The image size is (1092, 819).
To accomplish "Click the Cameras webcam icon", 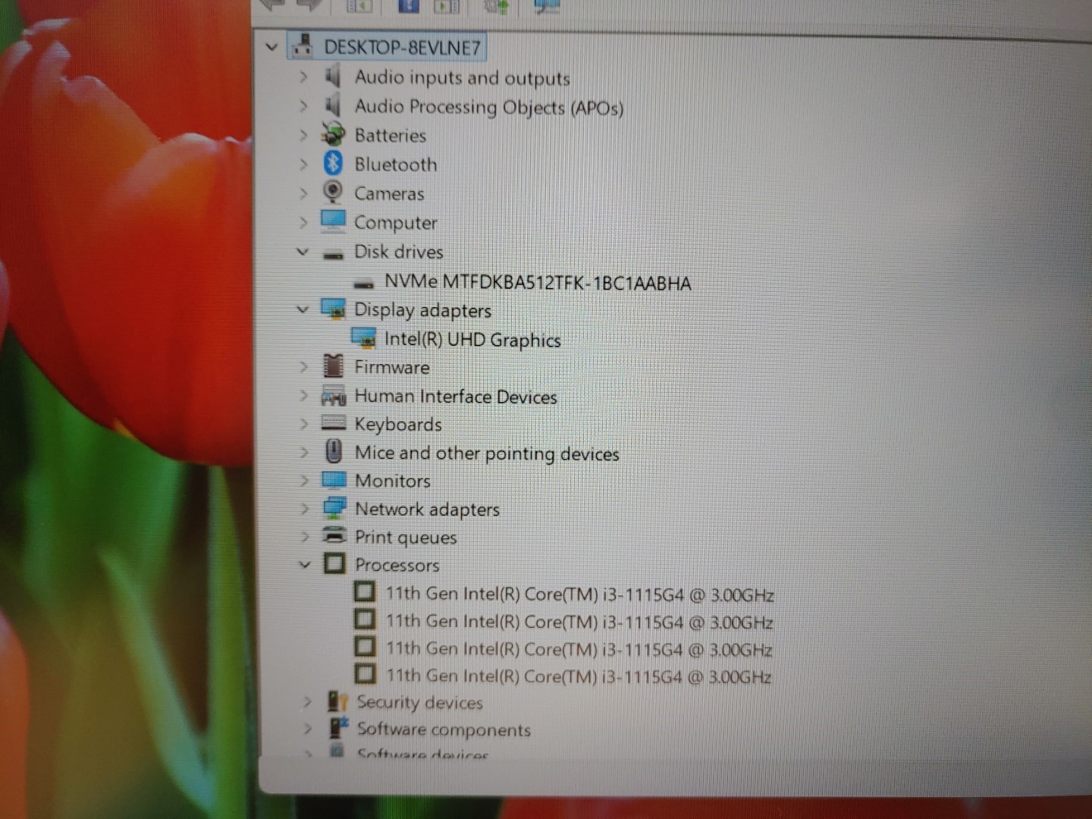I will [x=333, y=192].
